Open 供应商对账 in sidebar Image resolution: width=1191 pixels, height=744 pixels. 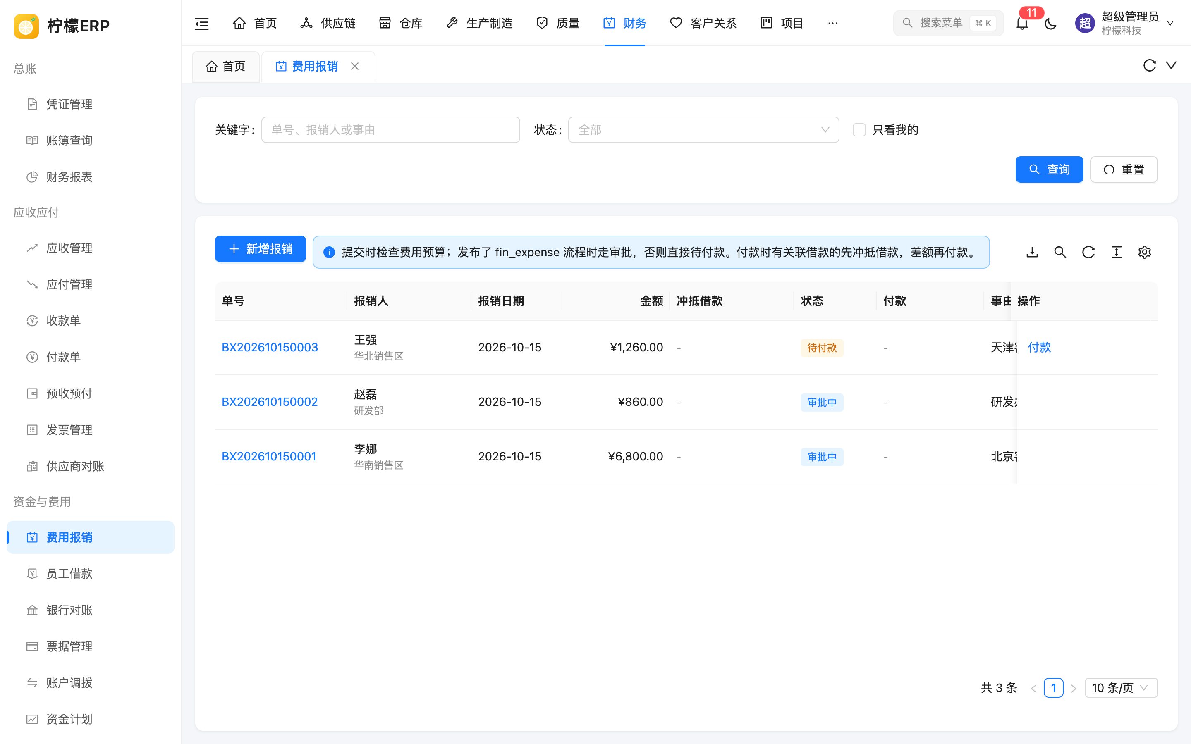coord(91,467)
